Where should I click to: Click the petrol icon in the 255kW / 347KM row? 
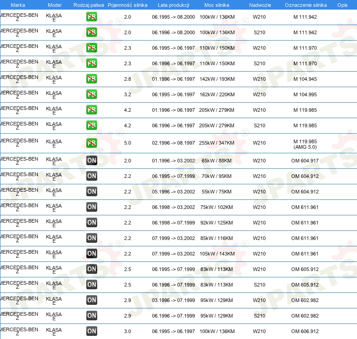click(91, 143)
